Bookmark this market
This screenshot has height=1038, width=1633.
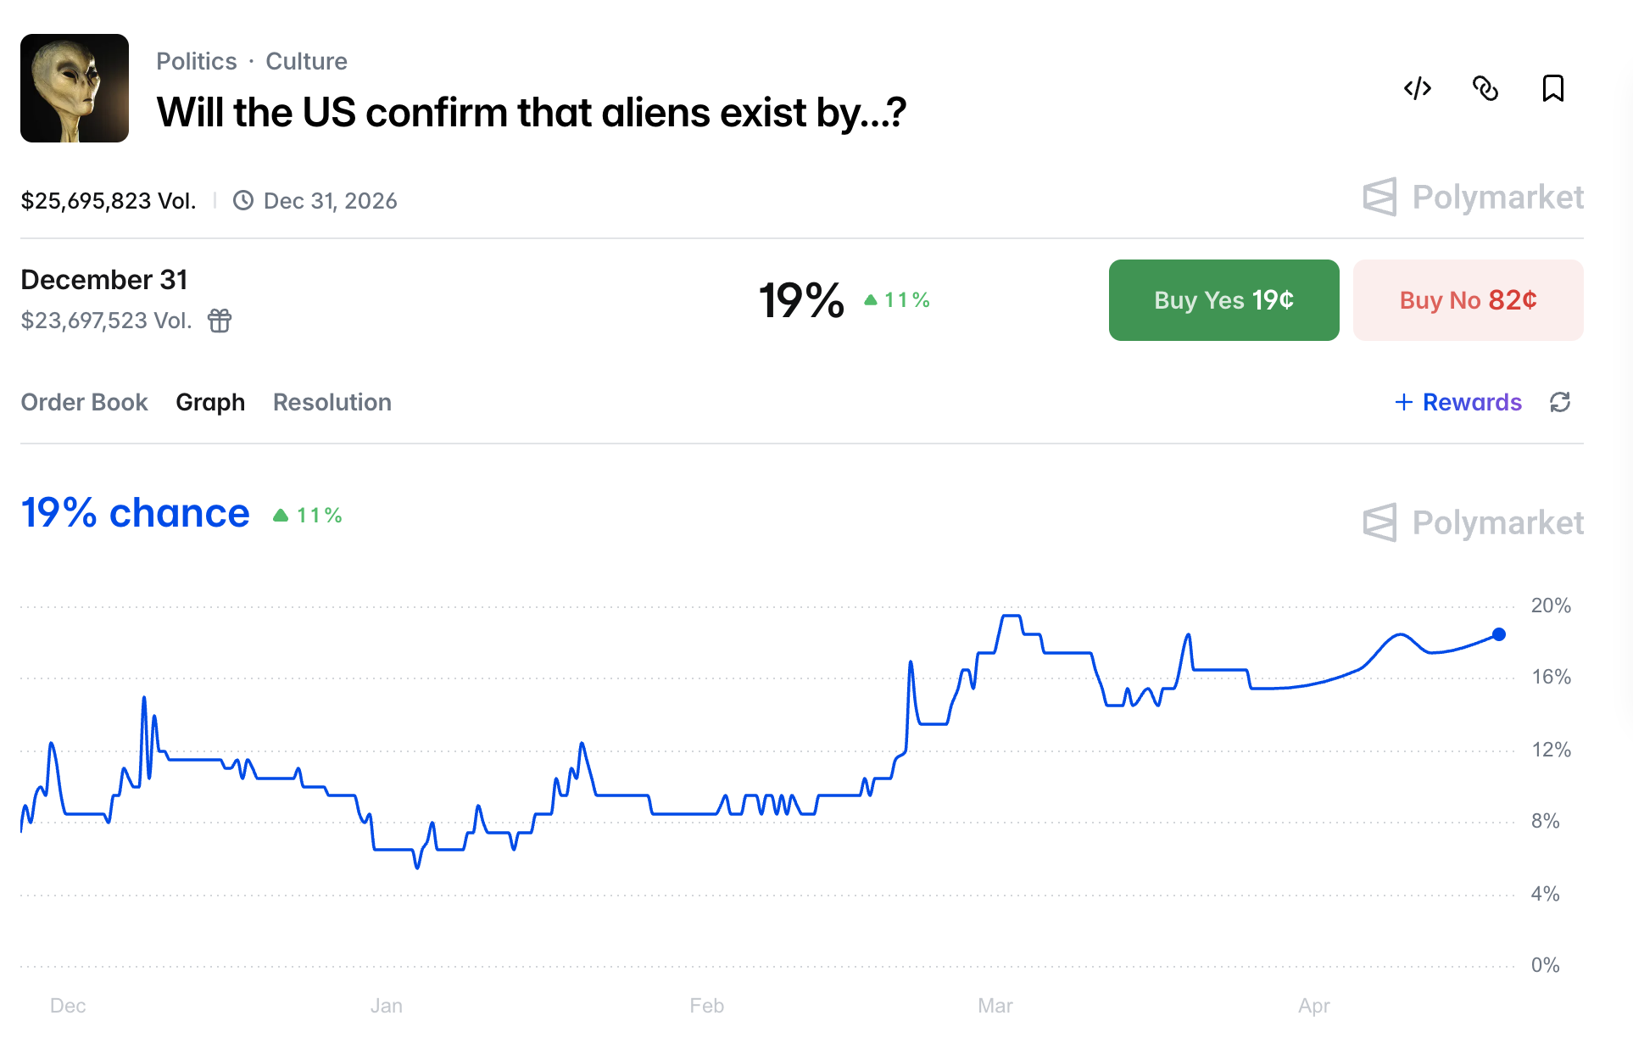(1552, 88)
